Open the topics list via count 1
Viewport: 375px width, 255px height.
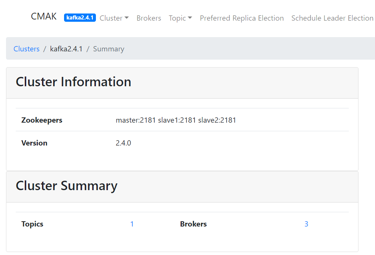tap(132, 224)
